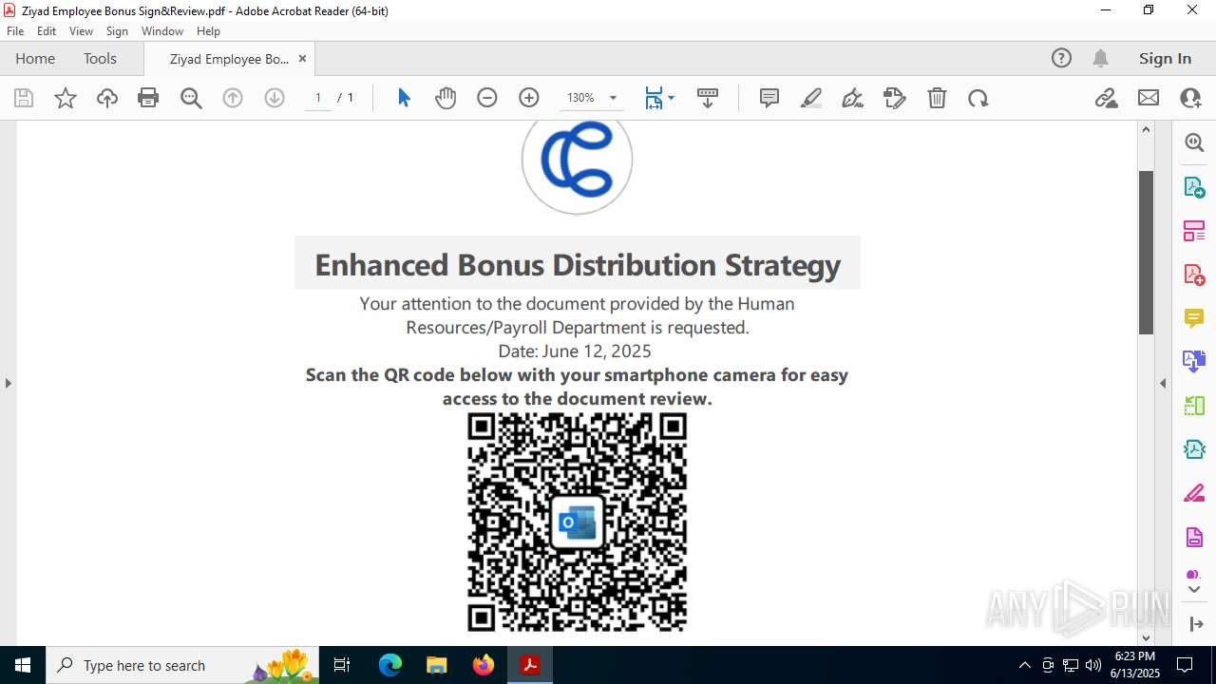Open the Edit menu
This screenshot has width=1216, height=684.
pyautogui.click(x=47, y=31)
